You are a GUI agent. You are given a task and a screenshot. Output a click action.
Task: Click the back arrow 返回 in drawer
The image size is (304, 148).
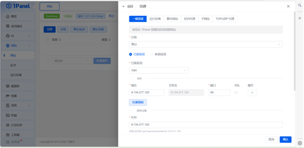tap(128, 6)
